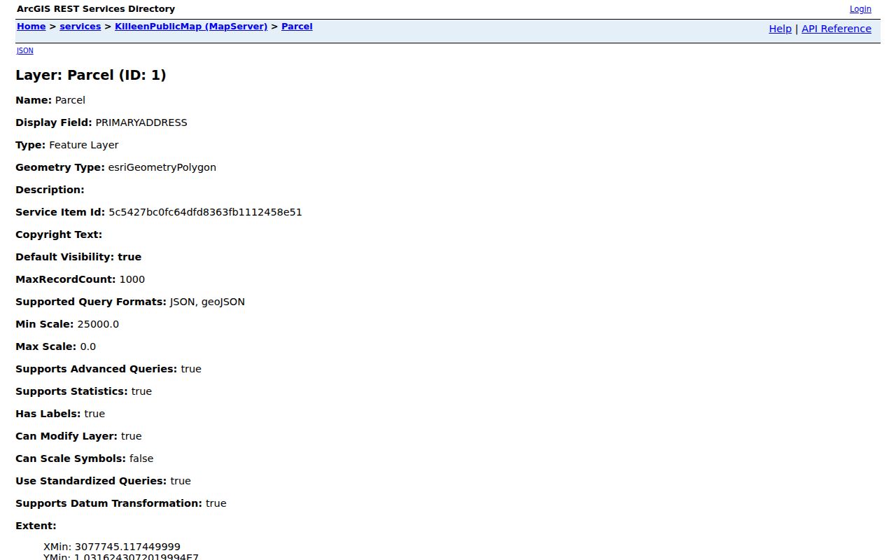Click the Max Scale value 0.0
896x560 pixels.
(x=88, y=346)
